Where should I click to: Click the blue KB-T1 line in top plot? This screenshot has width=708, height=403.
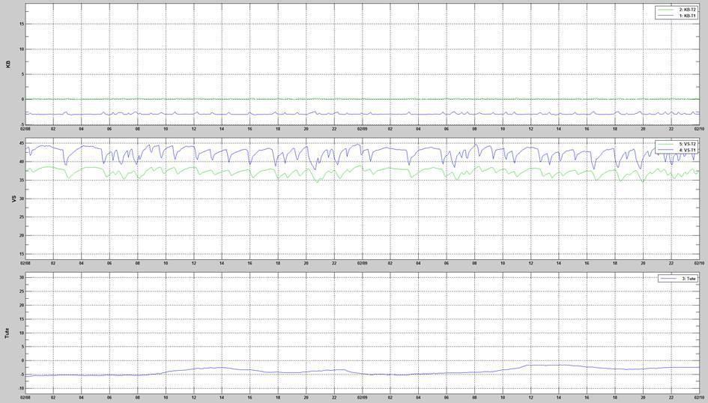[x=361, y=114]
